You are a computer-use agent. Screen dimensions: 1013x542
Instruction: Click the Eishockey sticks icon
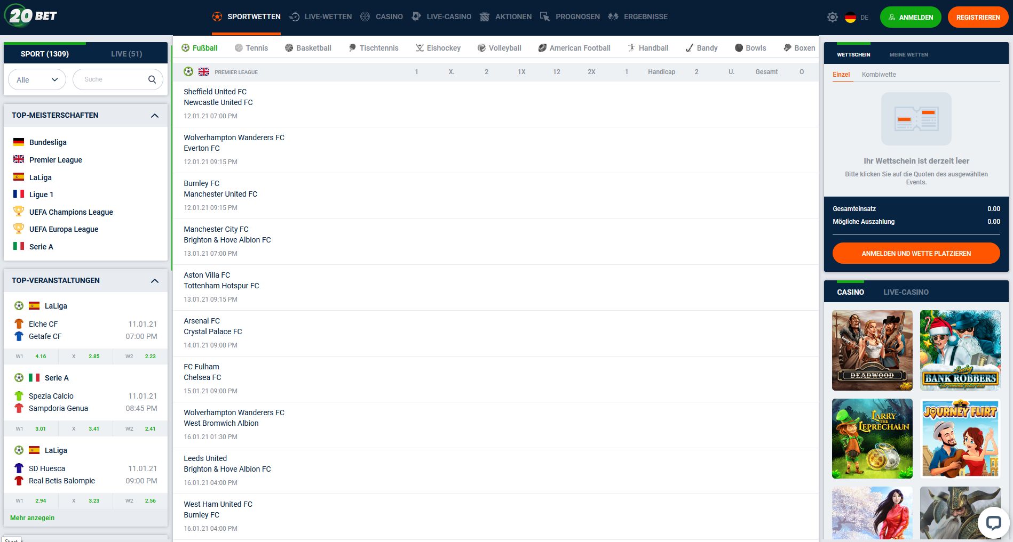coord(420,48)
